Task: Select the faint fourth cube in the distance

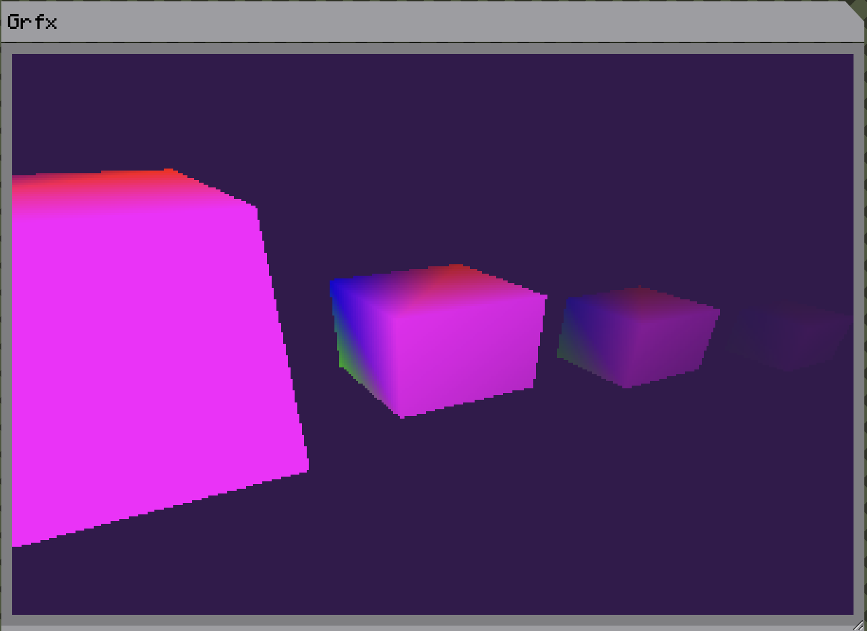Action: point(789,336)
